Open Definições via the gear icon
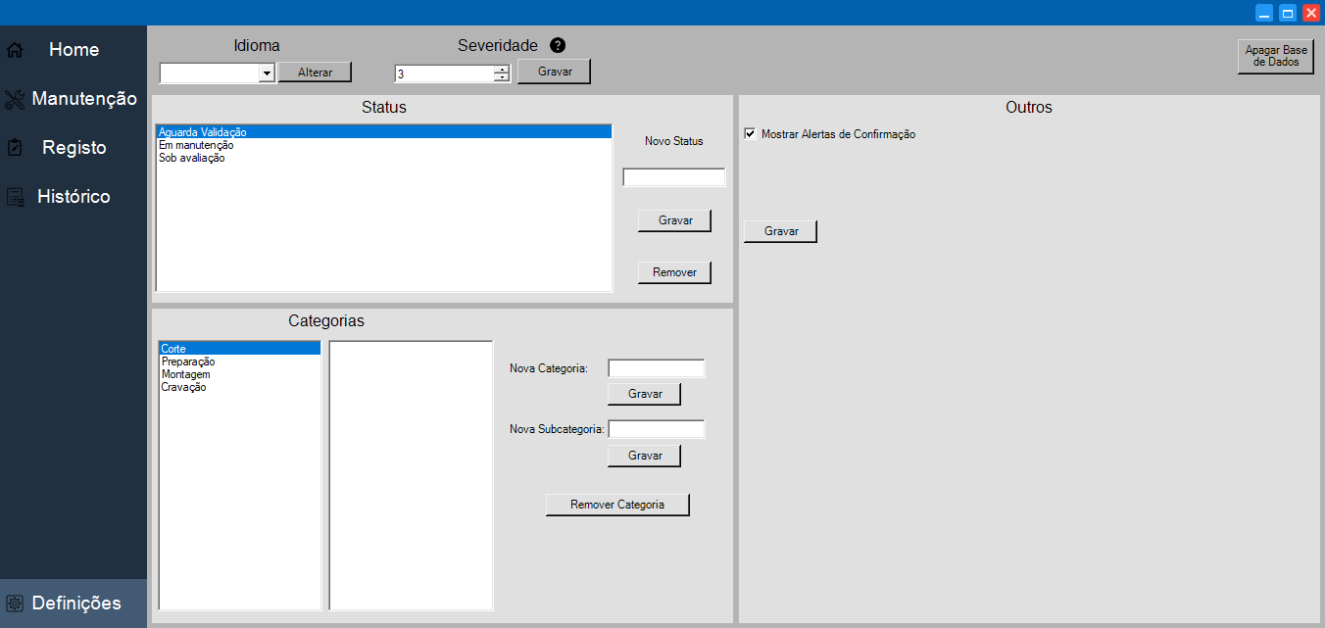 (16, 602)
